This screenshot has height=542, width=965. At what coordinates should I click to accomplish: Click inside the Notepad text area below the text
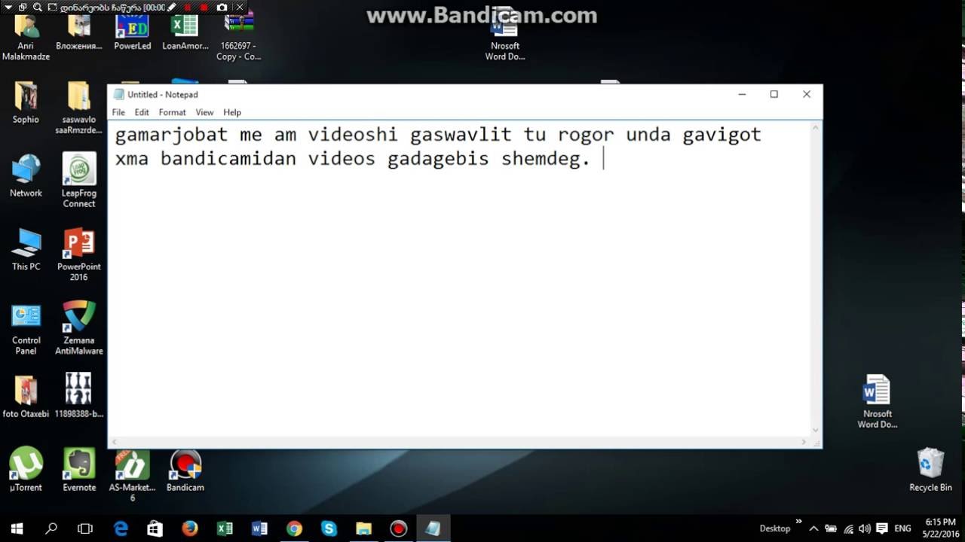[460, 301]
